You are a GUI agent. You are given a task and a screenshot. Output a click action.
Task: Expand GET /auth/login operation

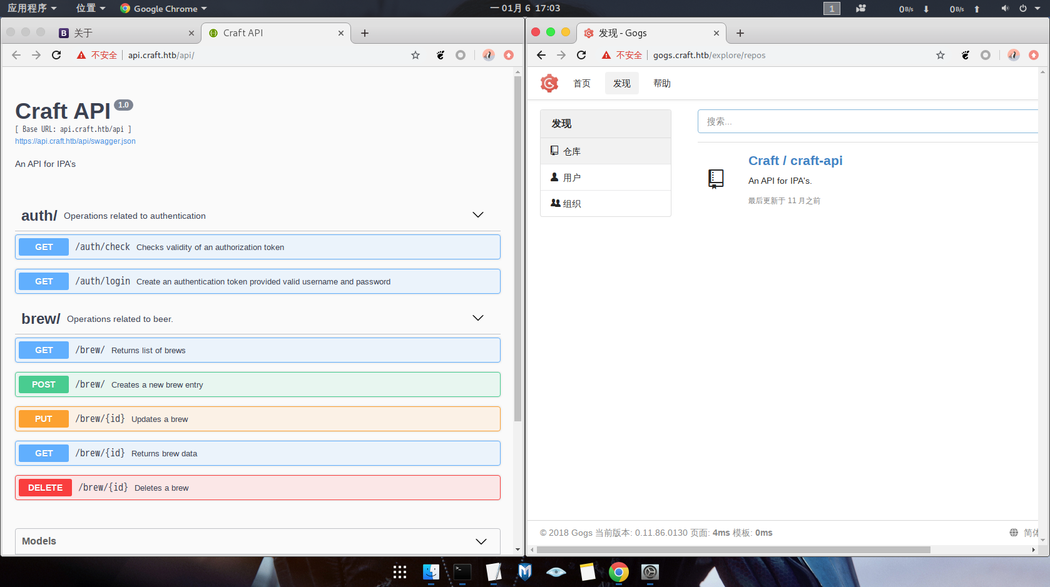click(258, 281)
